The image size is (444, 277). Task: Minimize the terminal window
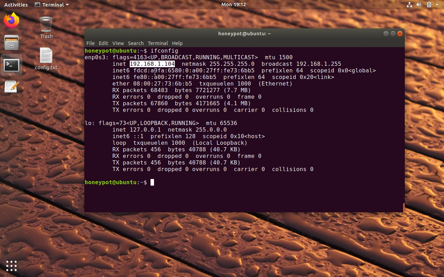pos(386,34)
